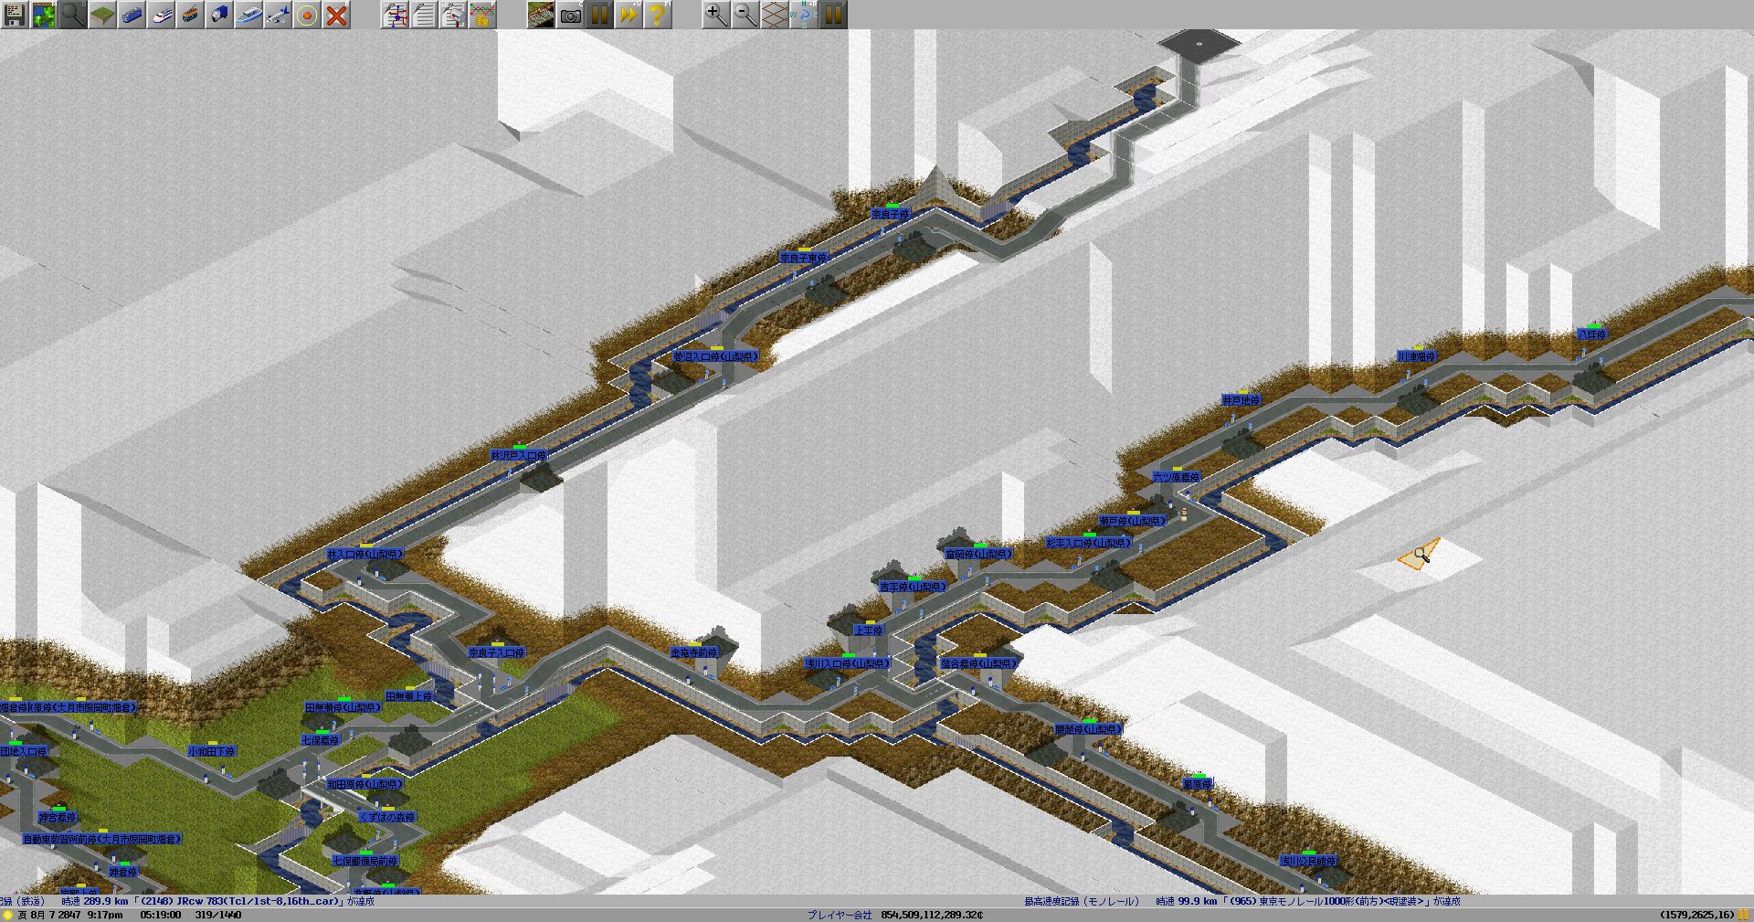Open help with the yellow question mark
This screenshot has height=922, width=1754.
[657, 15]
